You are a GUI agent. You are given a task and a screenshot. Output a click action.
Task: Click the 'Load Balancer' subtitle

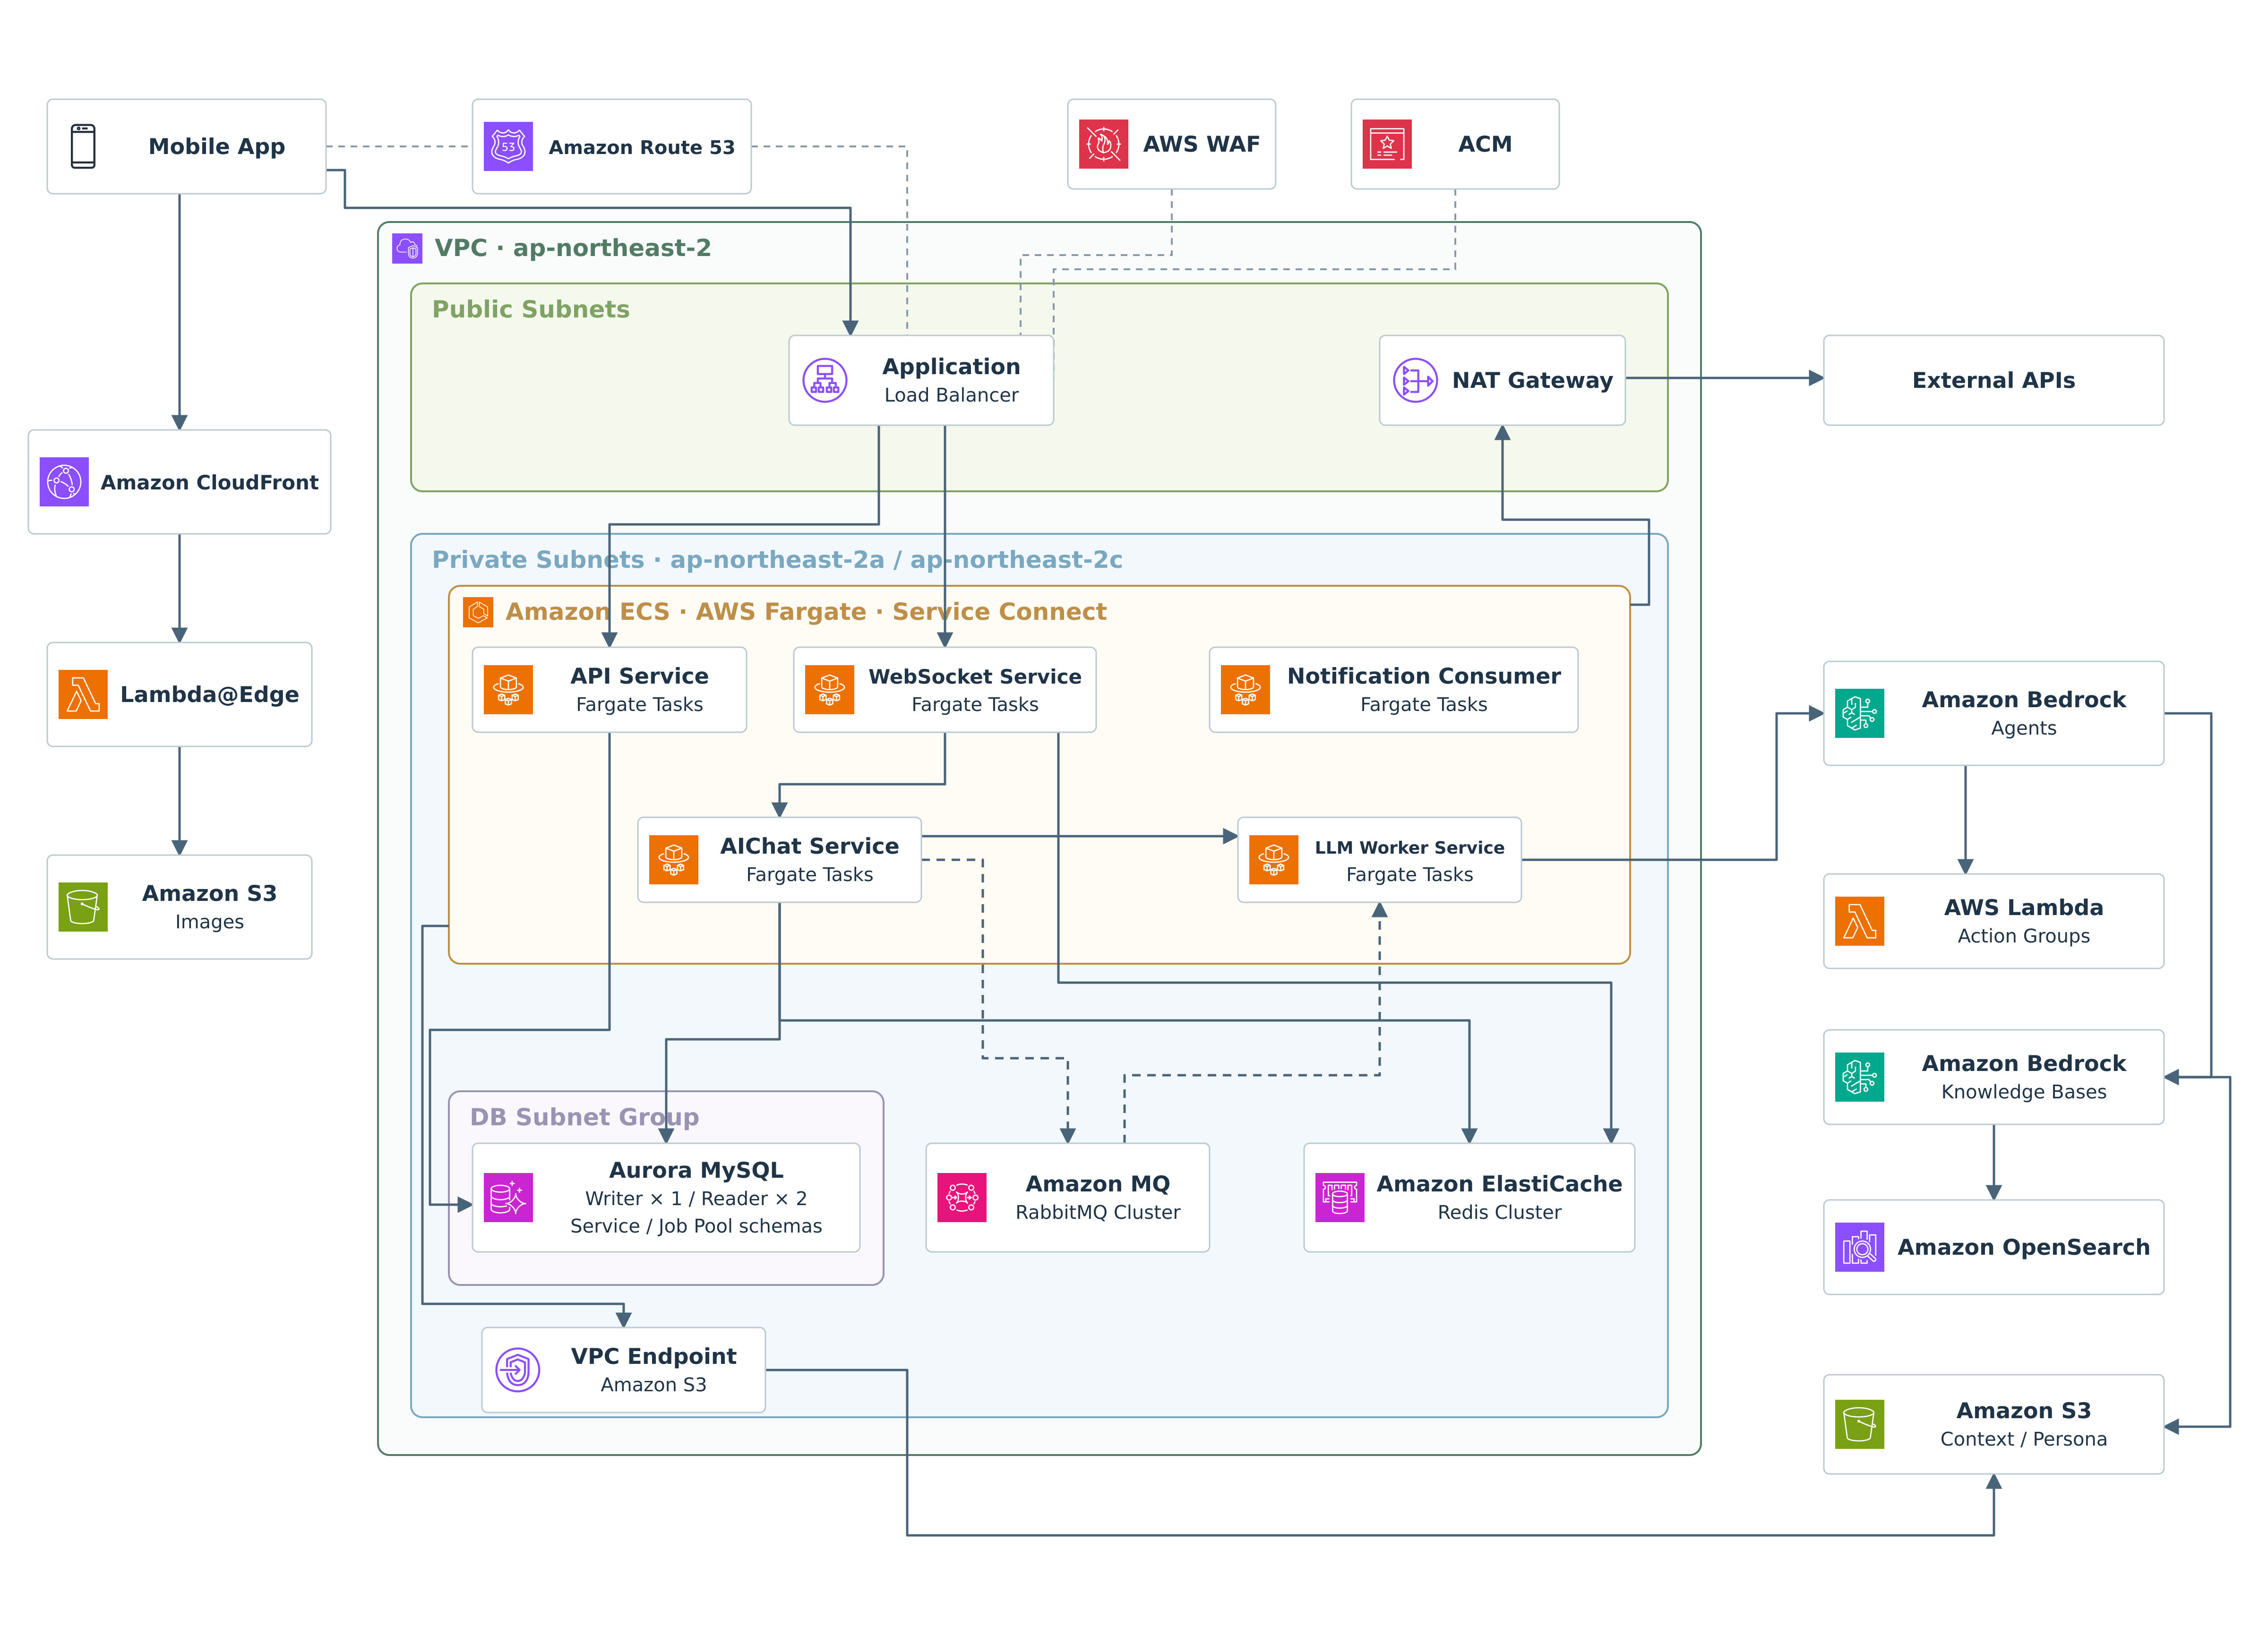[x=951, y=395]
